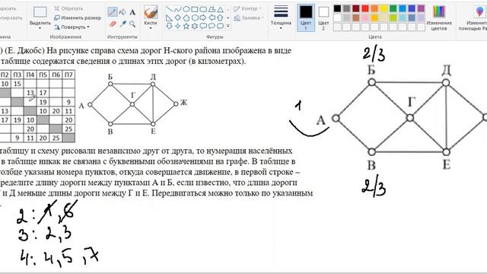The height and width of the screenshot is (274, 487).
Task: Open edit with Paint 3D button
Action: click(473, 18)
